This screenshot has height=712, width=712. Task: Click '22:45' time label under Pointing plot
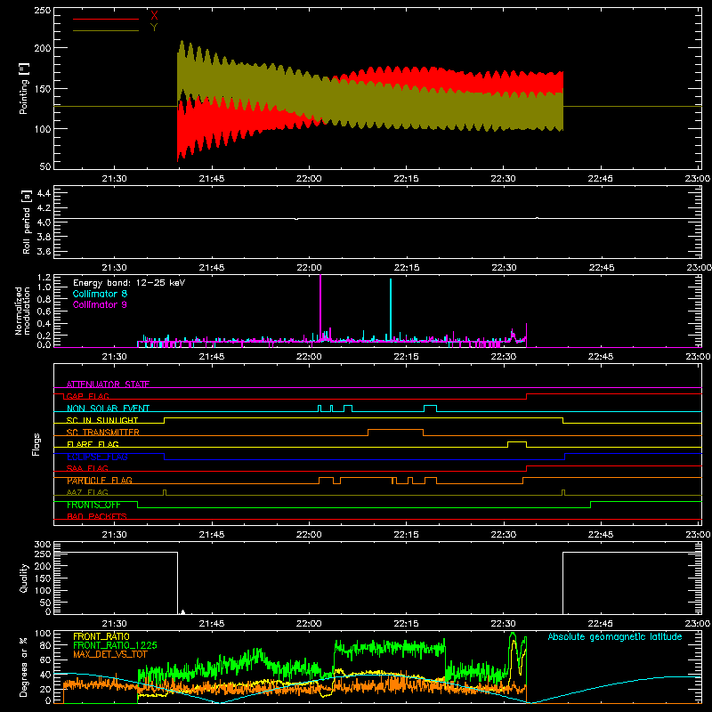pyautogui.click(x=600, y=179)
